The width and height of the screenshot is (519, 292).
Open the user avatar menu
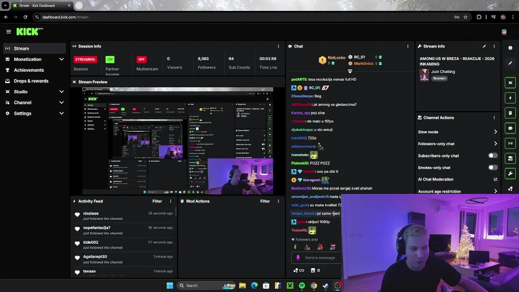(x=504, y=32)
